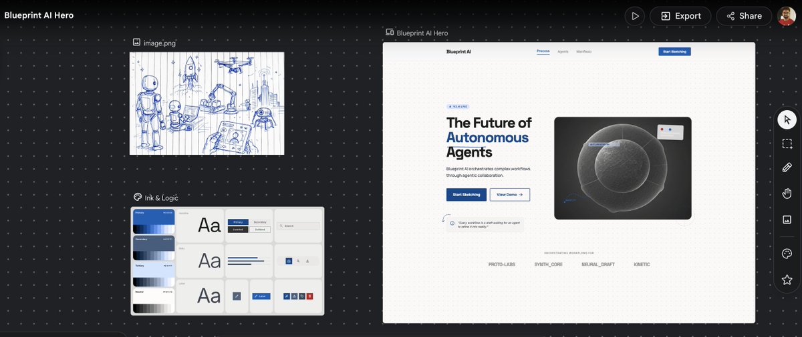Click the palette icon beside Ink & Logic

pos(138,197)
